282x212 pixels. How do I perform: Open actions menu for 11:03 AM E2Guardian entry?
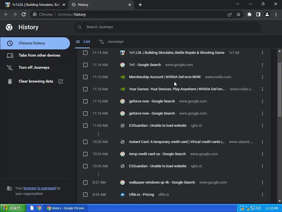pos(262,126)
